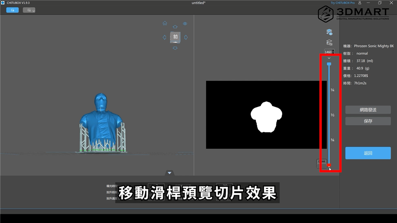
Task: Click the CHITUBOX app logo icon
Action: (x=3, y=3)
